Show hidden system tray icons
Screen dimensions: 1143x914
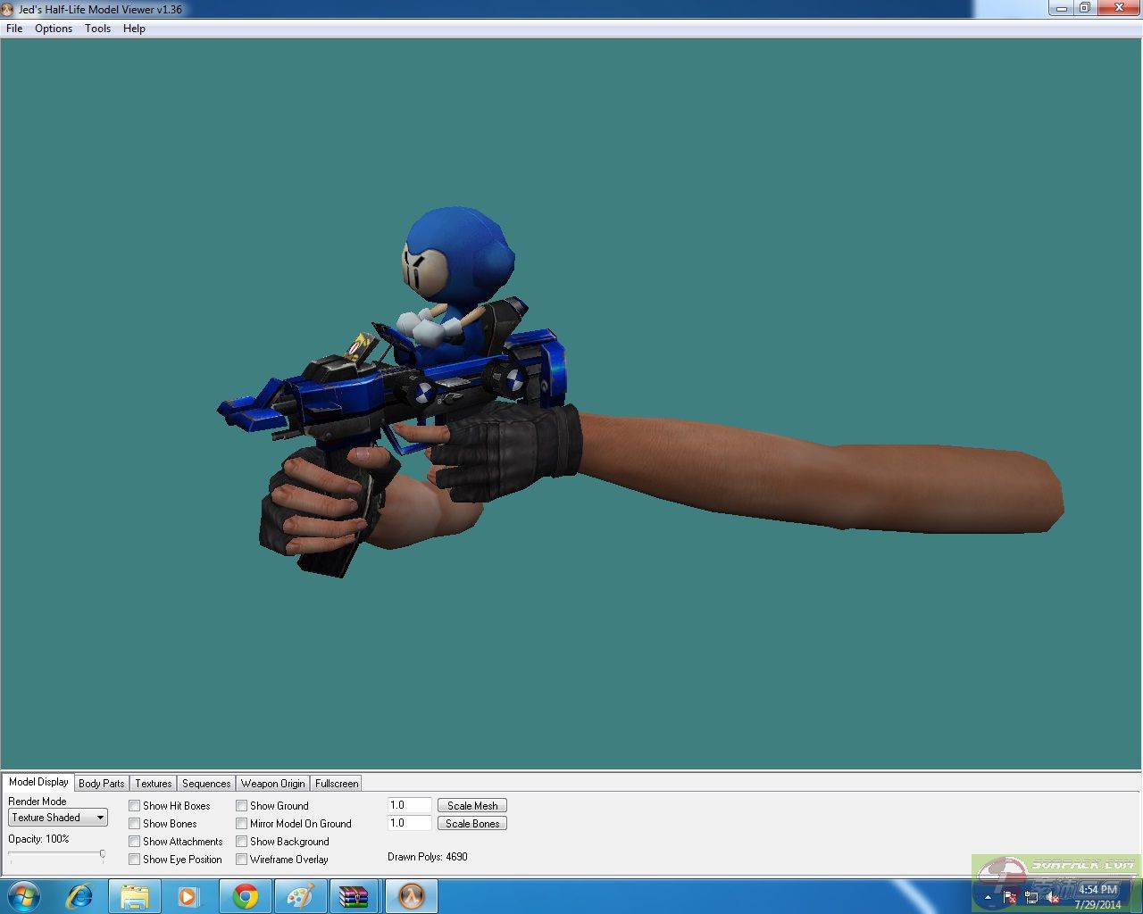point(988,898)
